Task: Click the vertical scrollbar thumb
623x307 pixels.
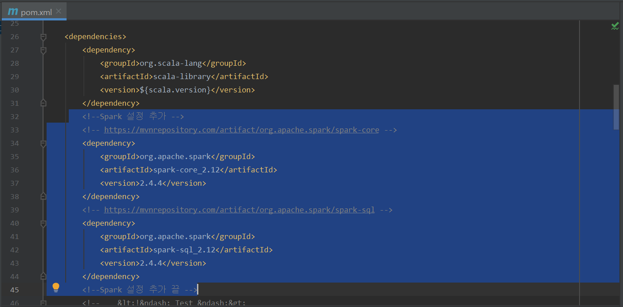Action: pyautogui.click(x=616, y=107)
